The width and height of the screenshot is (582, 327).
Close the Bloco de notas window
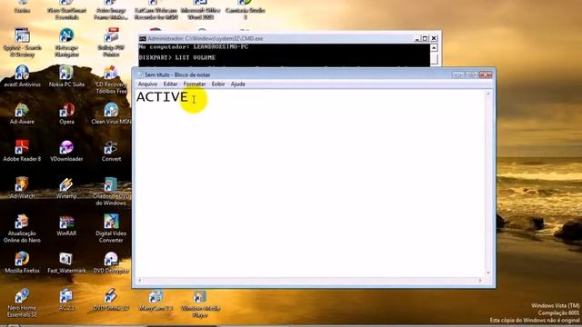485,74
